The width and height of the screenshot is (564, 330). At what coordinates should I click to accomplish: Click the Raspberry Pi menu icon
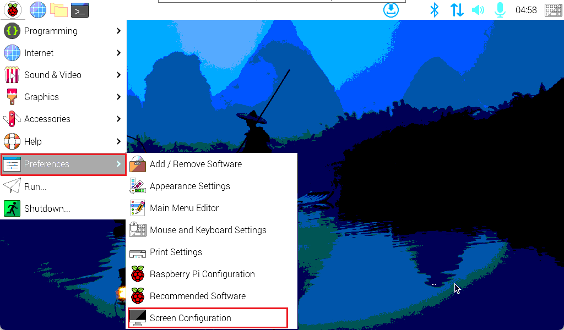(12, 9)
